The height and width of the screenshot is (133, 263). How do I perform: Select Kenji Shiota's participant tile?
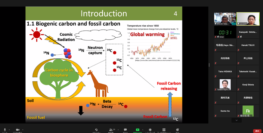click(x=248, y=85)
